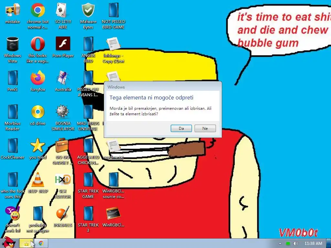Launch the 'BEEP BEEP' VLC cone icon
The width and height of the screenshot is (331, 248).
click(37, 183)
